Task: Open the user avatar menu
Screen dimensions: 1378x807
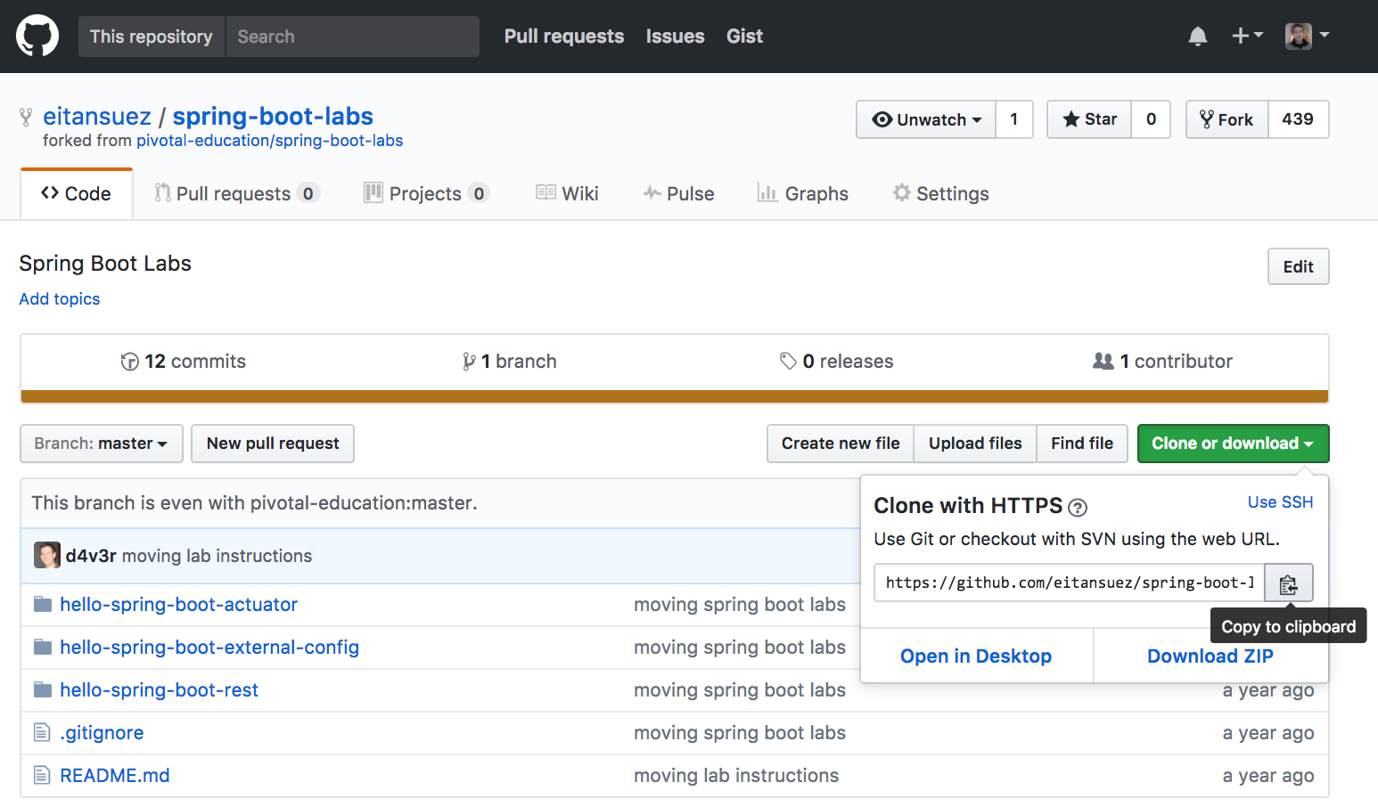Action: [x=1307, y=36]
